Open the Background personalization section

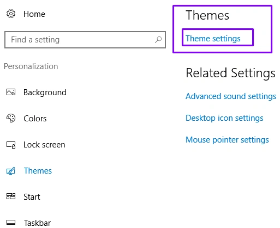pyautogui.click(x=45, y=93)
